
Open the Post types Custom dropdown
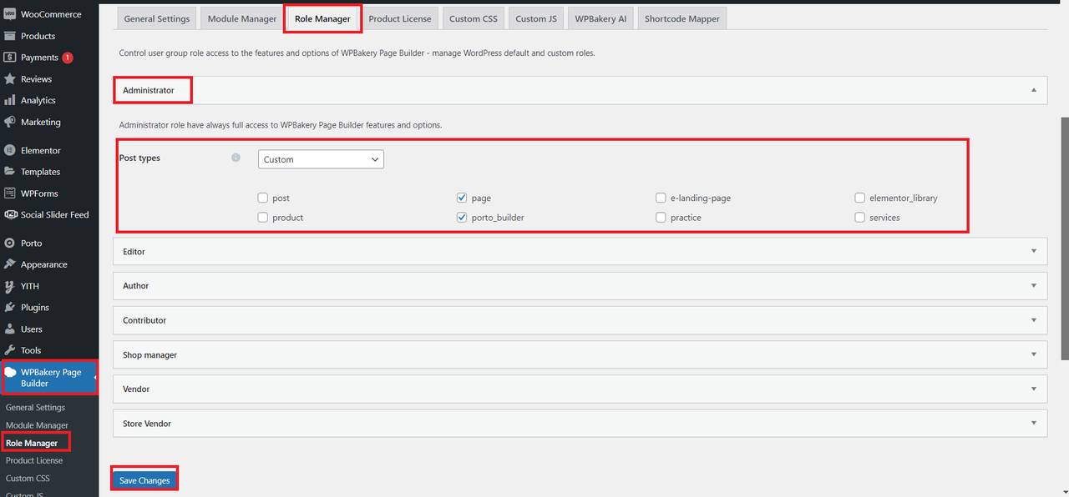coord(321,159)
